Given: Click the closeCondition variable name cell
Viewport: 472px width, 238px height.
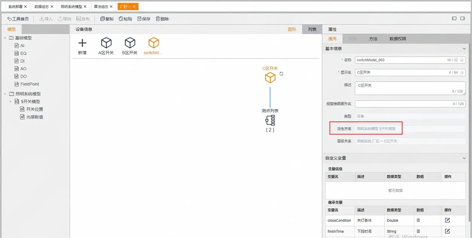Looking at the screenshot, I should (340, 221).
